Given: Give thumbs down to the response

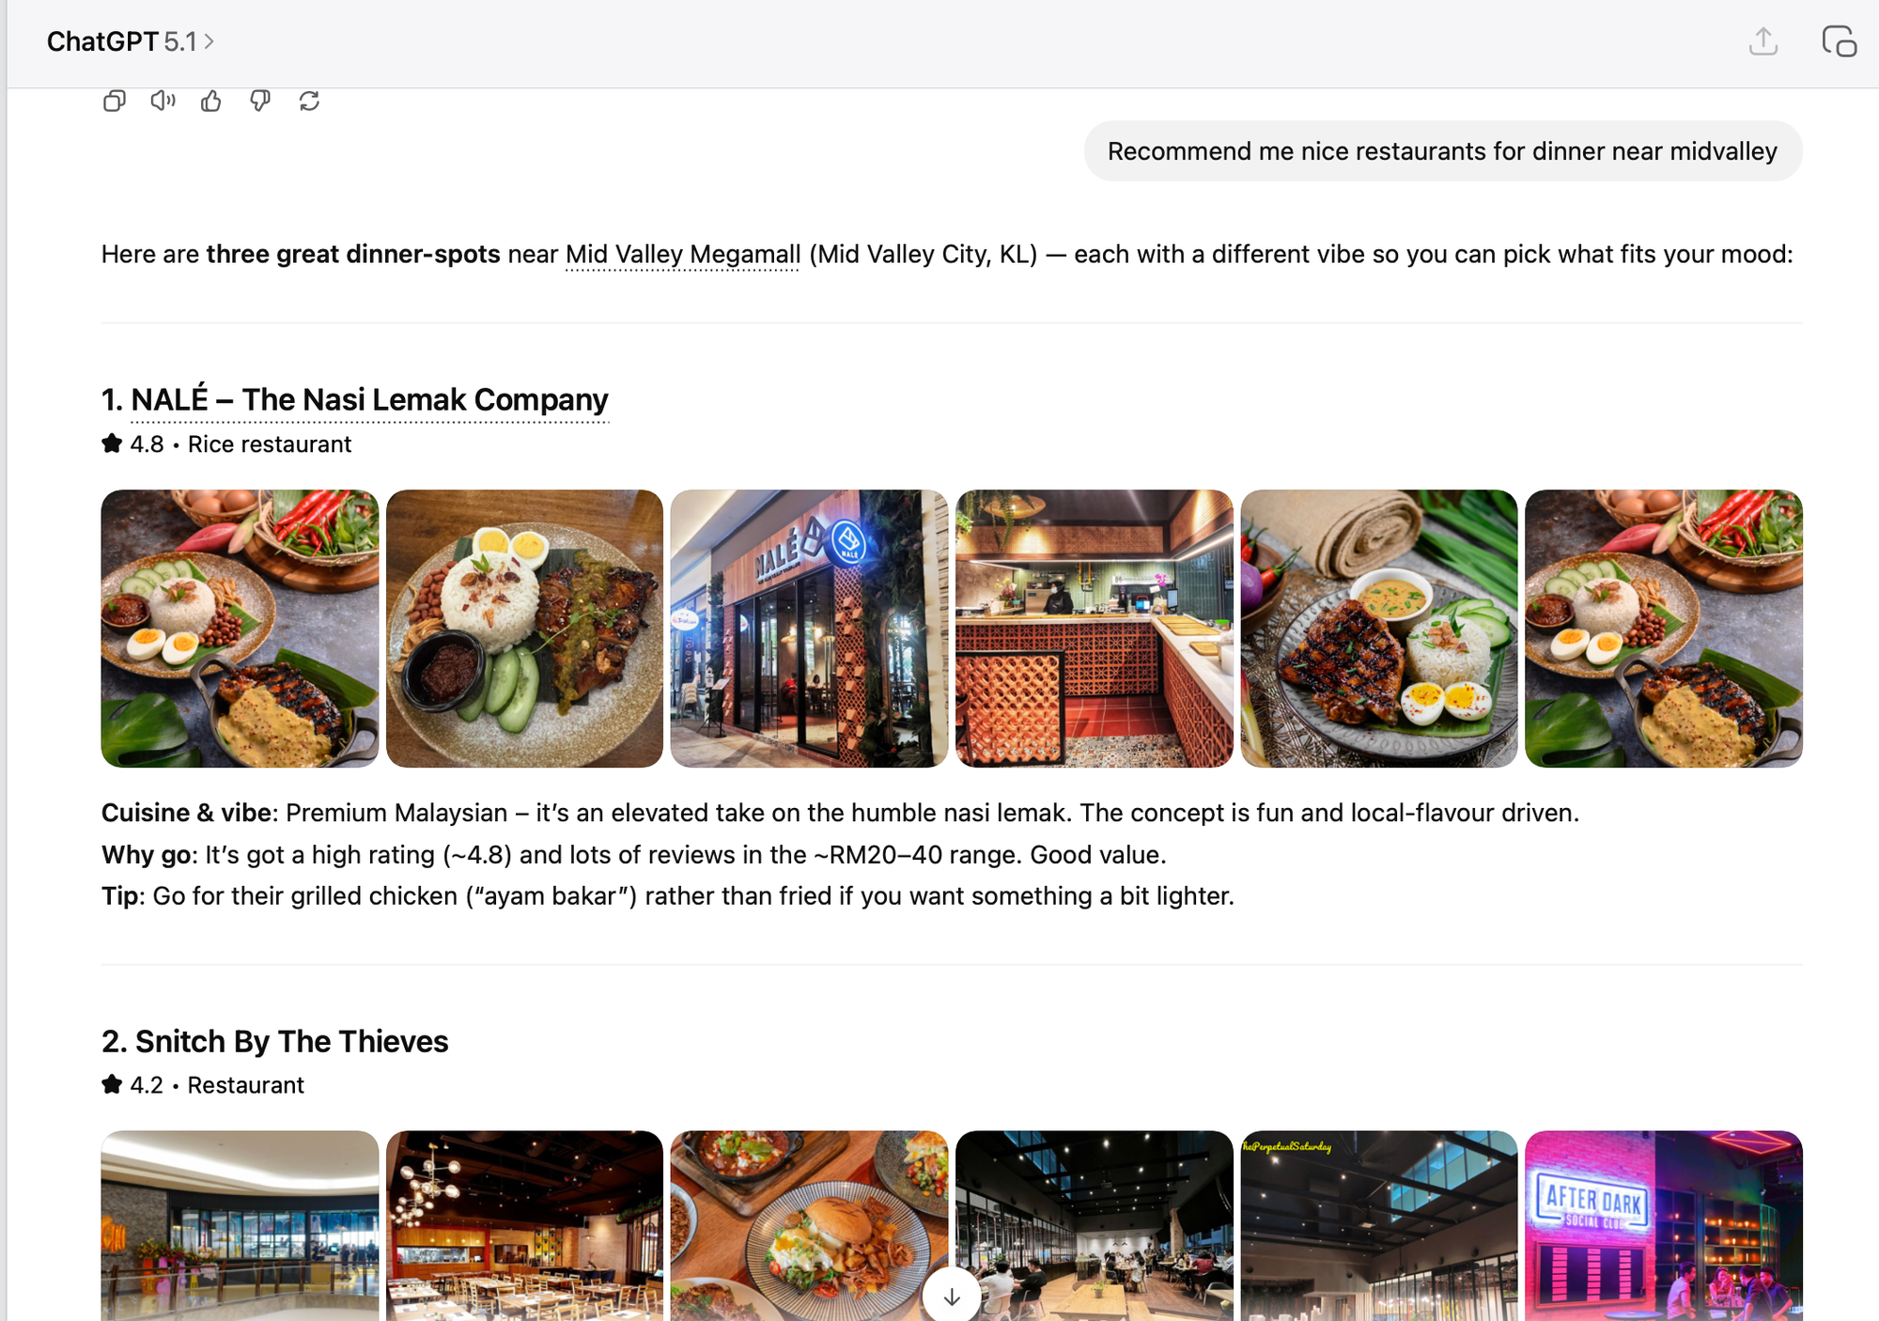Looking at the screenshot, I should pyautogui.click(x=260, y=101).
